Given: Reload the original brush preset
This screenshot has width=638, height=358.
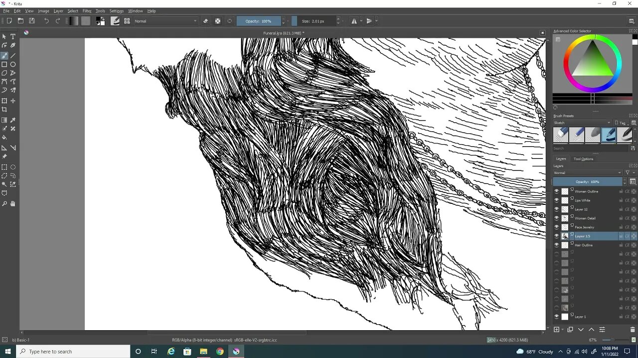Looking at the screenshot, I should coord(229,21).
